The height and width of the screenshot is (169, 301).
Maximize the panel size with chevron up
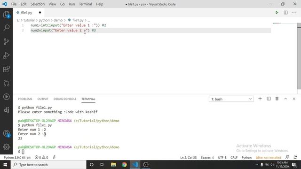[285, 99]
